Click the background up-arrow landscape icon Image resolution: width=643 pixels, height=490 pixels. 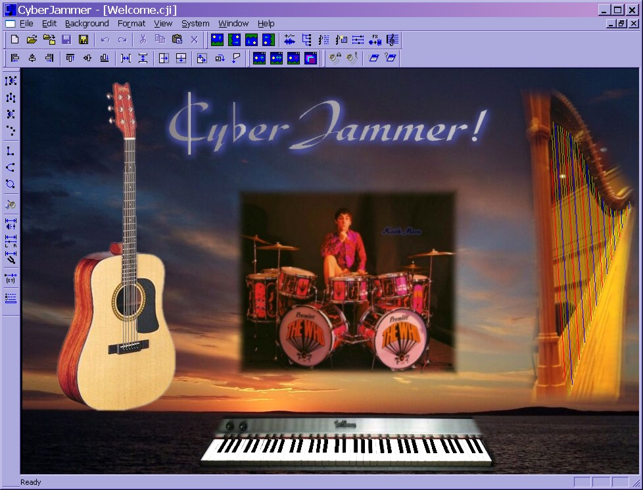point(217,40)
